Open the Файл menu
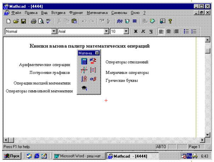Image resolution: width=214 pixels, height=162 pixels. [16, 13]
